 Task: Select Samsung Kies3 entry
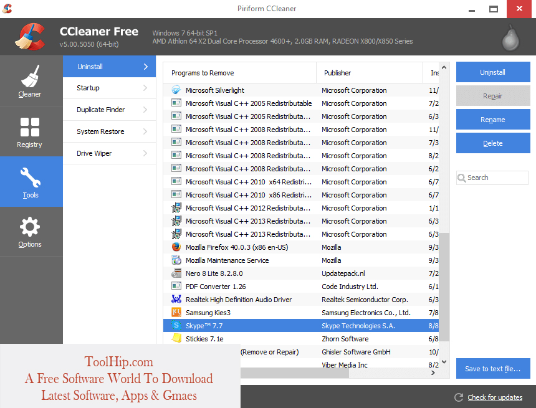[301, 312]
